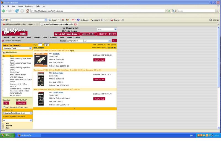Click the Shopping Cart icon in site header
Screen dimensions: 221x141
click(x=64, y=28)
